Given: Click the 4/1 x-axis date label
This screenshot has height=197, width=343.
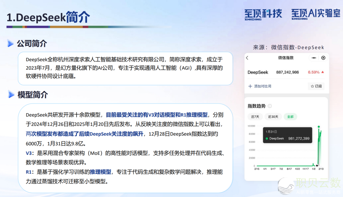Looking at the screenshot, I should click(x=265, y=169).
